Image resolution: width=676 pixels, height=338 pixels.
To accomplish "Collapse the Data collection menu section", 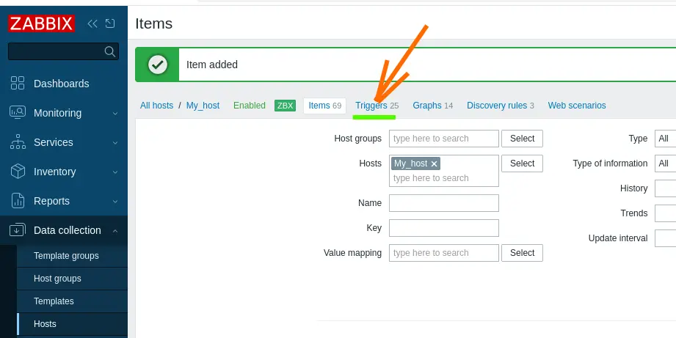I will coord(115,230).
